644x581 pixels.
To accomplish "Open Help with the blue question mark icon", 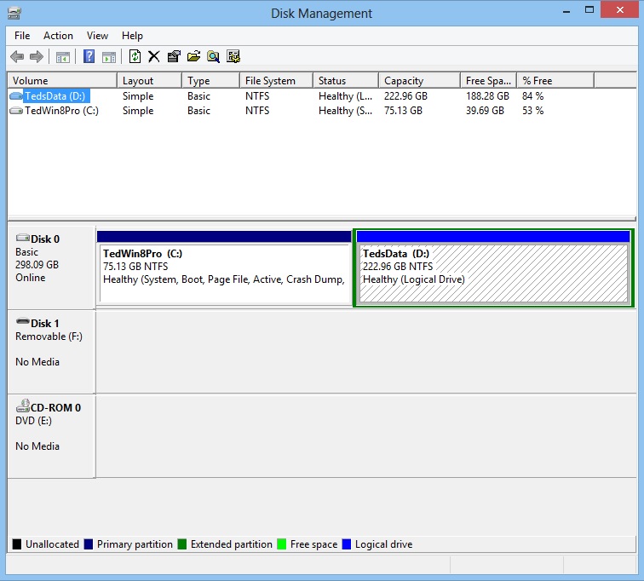I will tap(89, 57).
